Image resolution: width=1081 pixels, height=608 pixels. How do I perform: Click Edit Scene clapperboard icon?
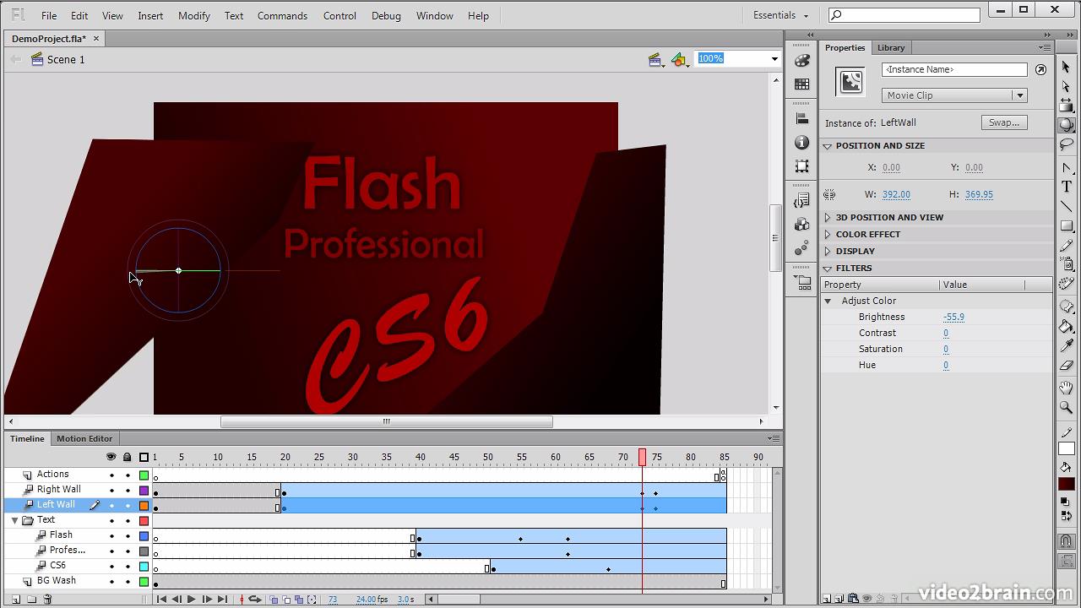click(655, 59)
